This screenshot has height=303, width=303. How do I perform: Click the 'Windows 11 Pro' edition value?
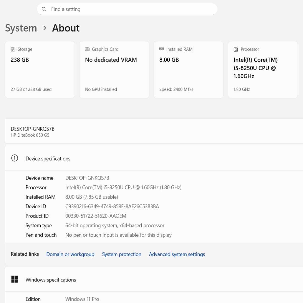(x=82, y=299)
